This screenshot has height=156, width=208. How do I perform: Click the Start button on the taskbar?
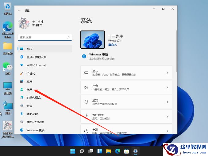point(73,151)
